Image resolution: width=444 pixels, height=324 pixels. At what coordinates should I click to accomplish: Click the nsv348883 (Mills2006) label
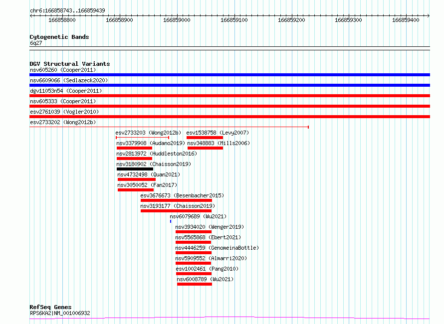click(x=219, y=143)
